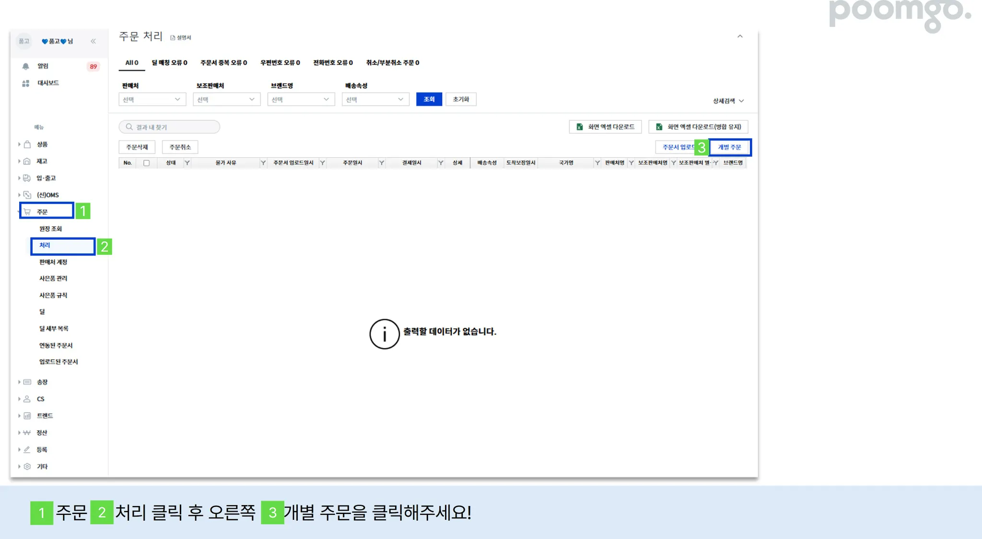Click the 기타 gear icon

pos(27,467)
